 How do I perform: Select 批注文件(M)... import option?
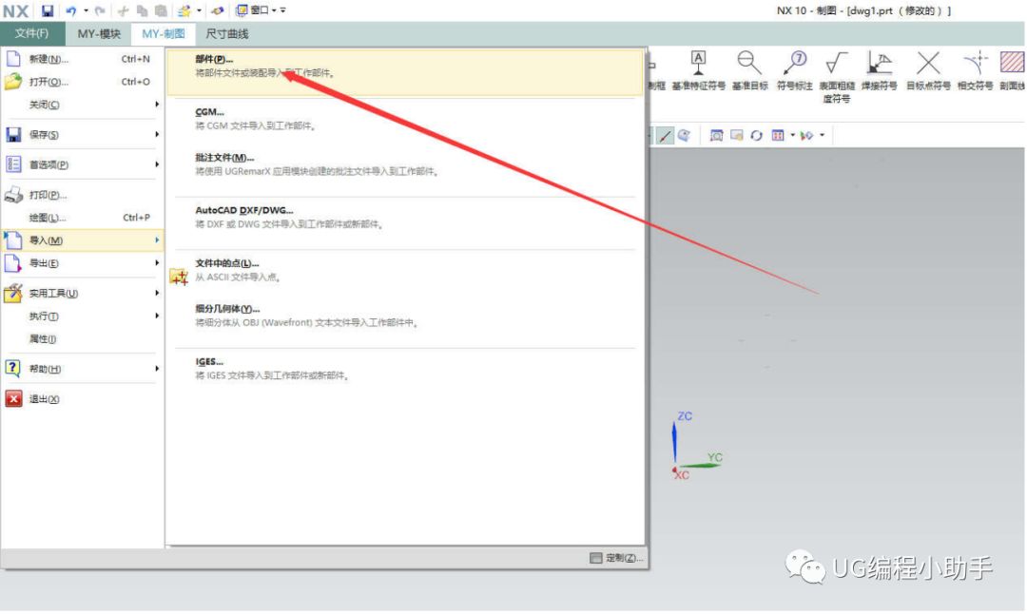[405, 164]
